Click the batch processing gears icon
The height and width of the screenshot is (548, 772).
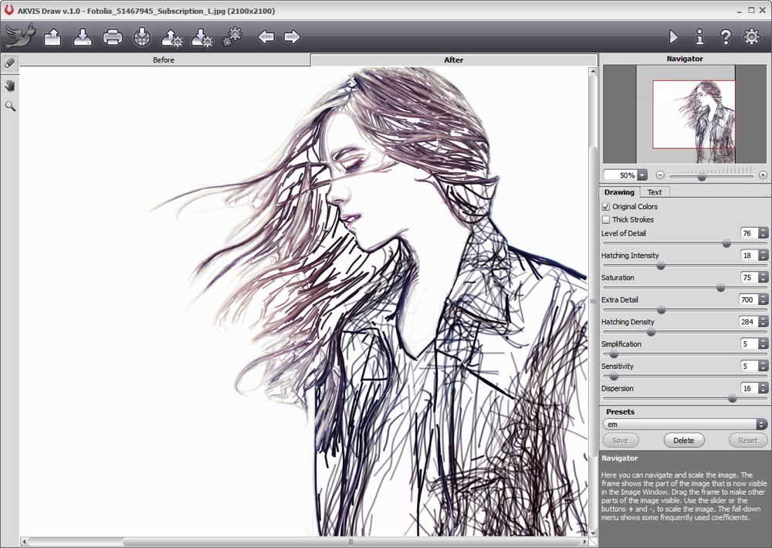(x=232, y=36)
